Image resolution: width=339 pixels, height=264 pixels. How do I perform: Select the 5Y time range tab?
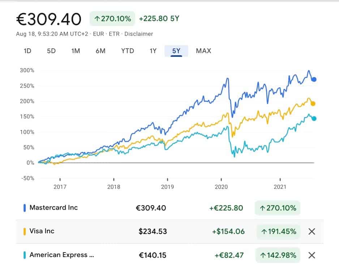click(x=176, y=51)
